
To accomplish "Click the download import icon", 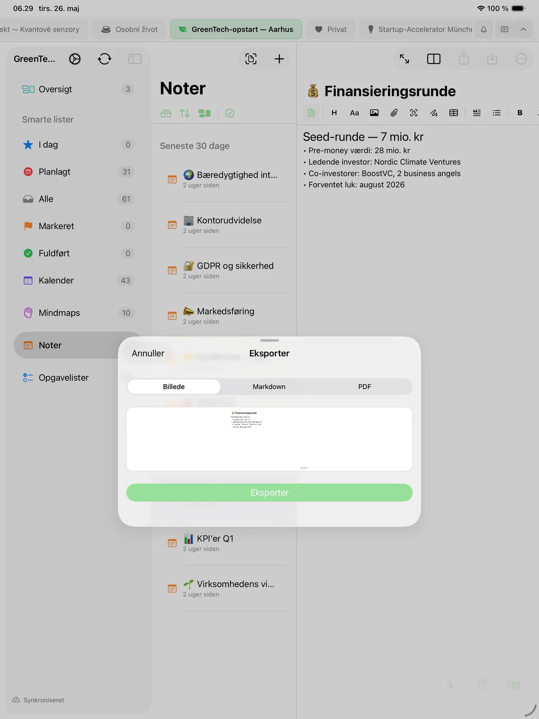I will point(492,59).
